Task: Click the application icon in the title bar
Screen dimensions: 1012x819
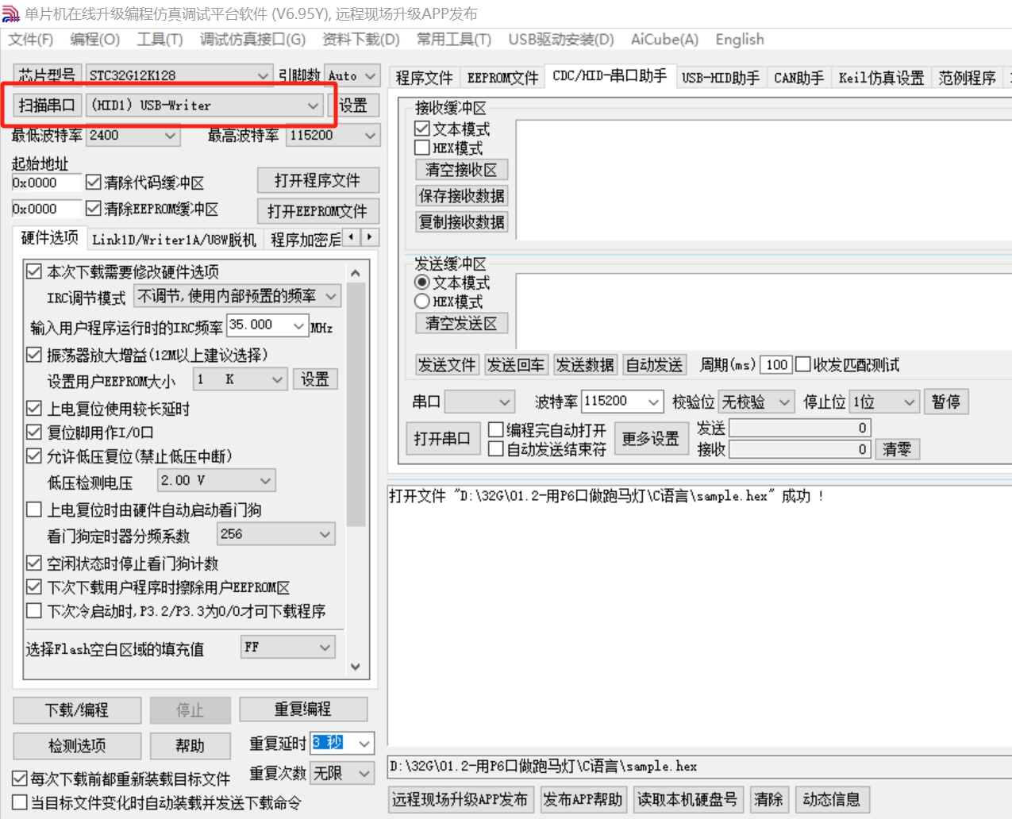Action: [x=10, y=14]
